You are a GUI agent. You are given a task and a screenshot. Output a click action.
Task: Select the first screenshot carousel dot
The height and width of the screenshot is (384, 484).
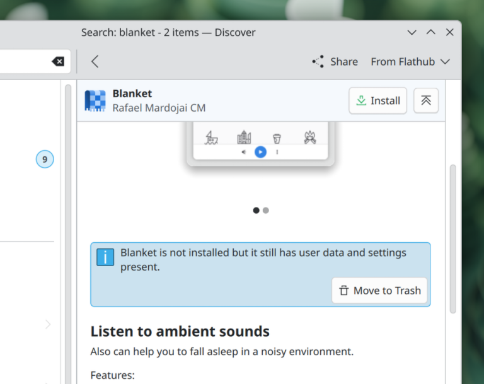pyautogui.click(x=256, y=211)
